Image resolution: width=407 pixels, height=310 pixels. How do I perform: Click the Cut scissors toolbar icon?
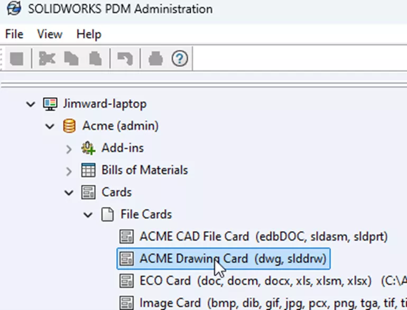(x=47, y=59)
